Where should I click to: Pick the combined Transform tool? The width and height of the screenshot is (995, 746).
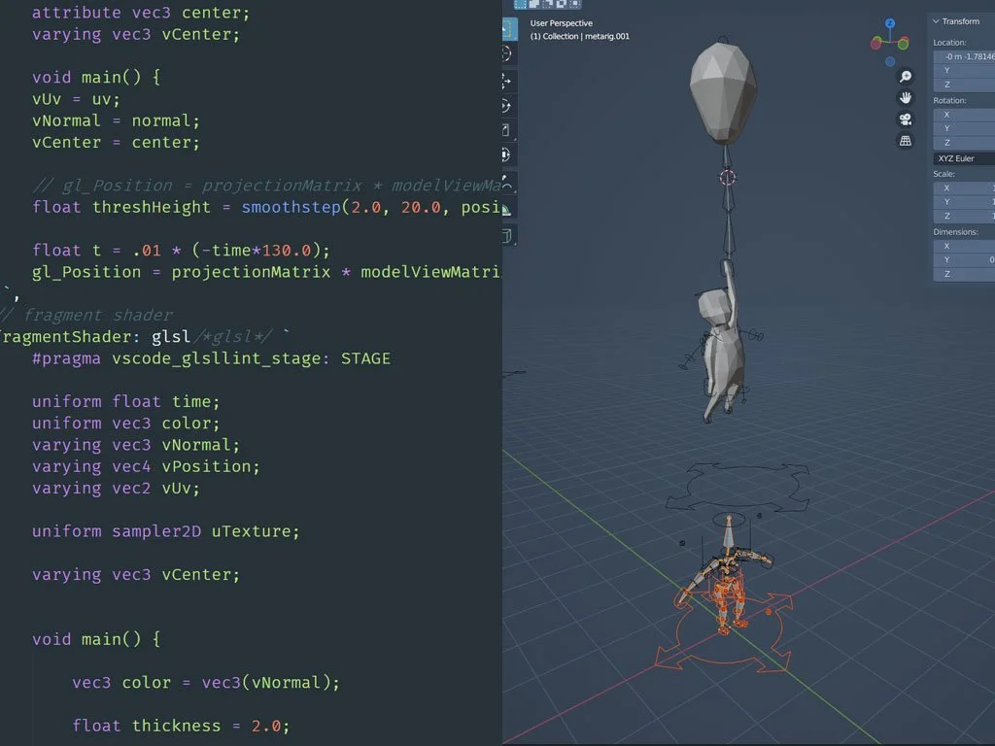508,154
